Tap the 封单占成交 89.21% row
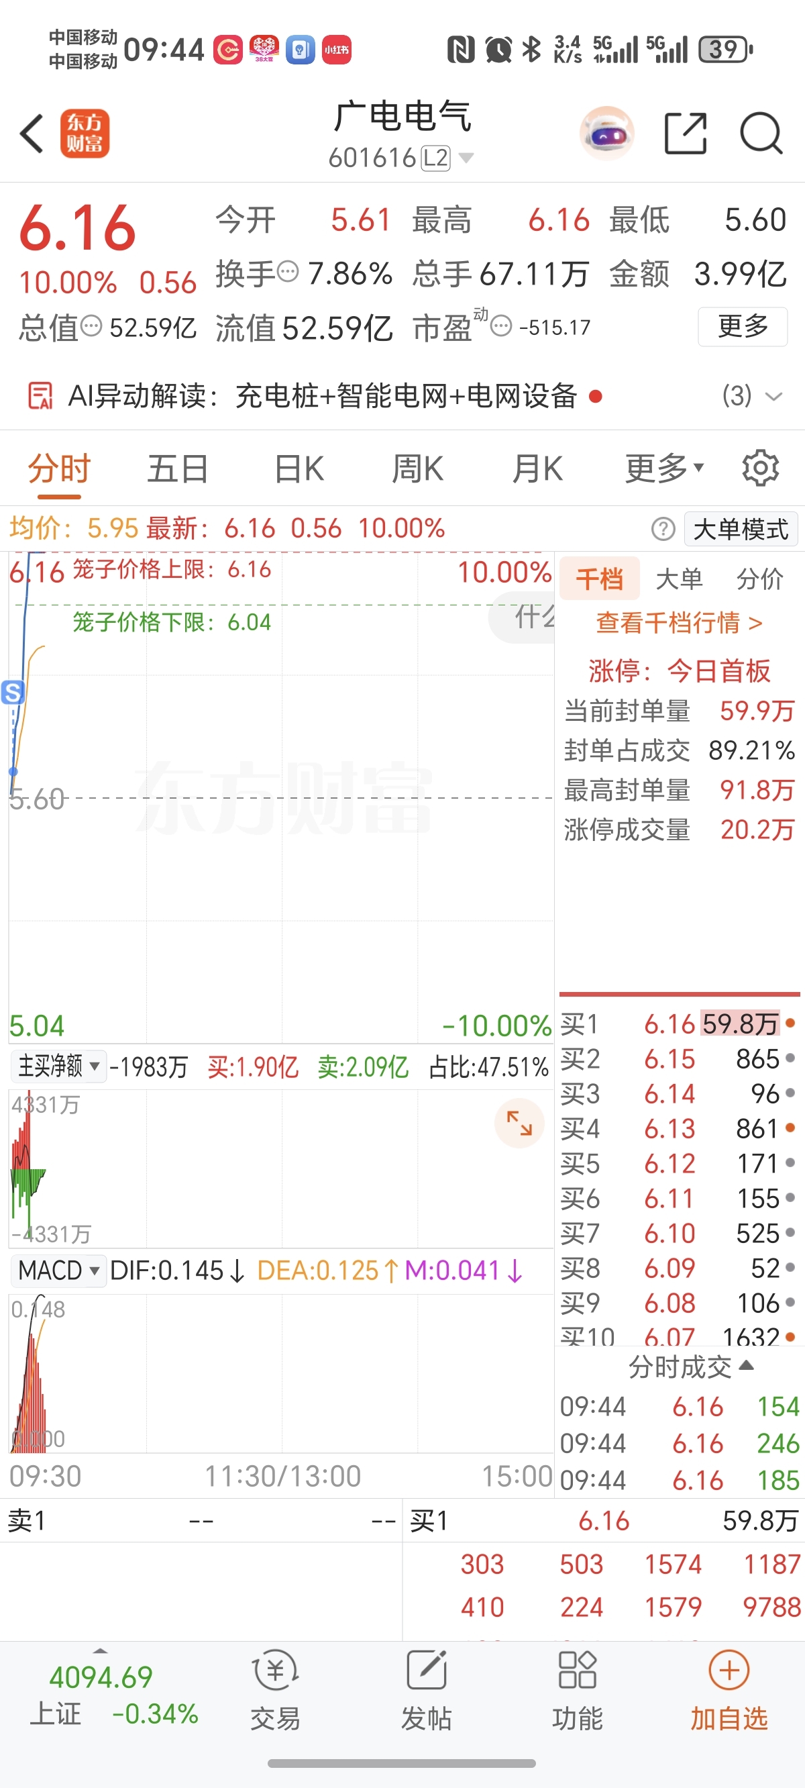The width and height of the screenshot is (805, 1788). click(680, 750)
